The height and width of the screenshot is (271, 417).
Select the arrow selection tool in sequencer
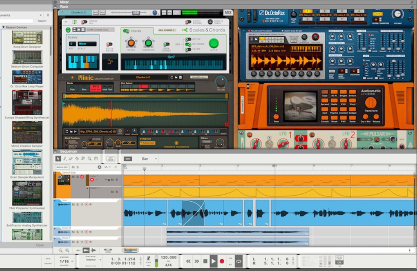58,158
